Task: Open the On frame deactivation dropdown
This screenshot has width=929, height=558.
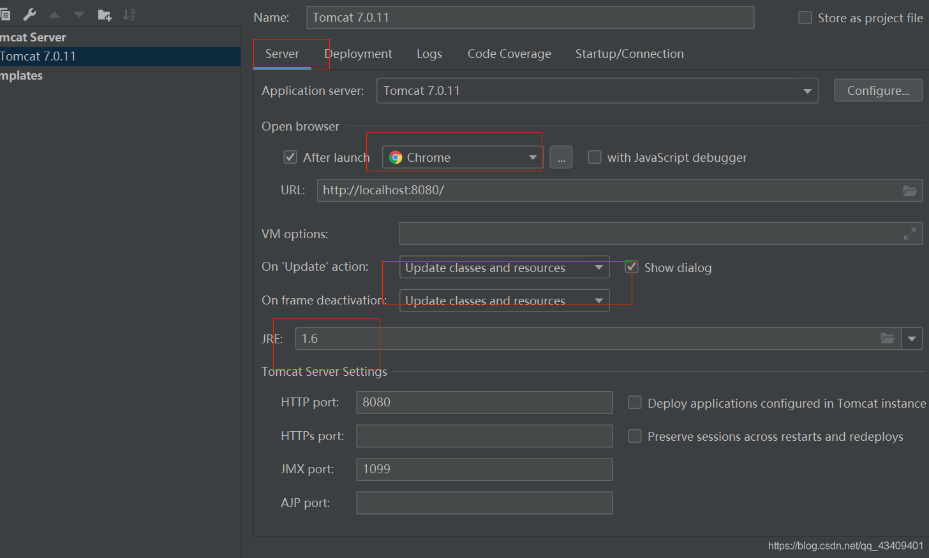Action: click(504, 301)
